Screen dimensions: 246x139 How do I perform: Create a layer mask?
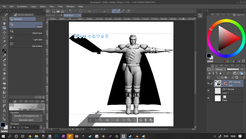point(237,77)
